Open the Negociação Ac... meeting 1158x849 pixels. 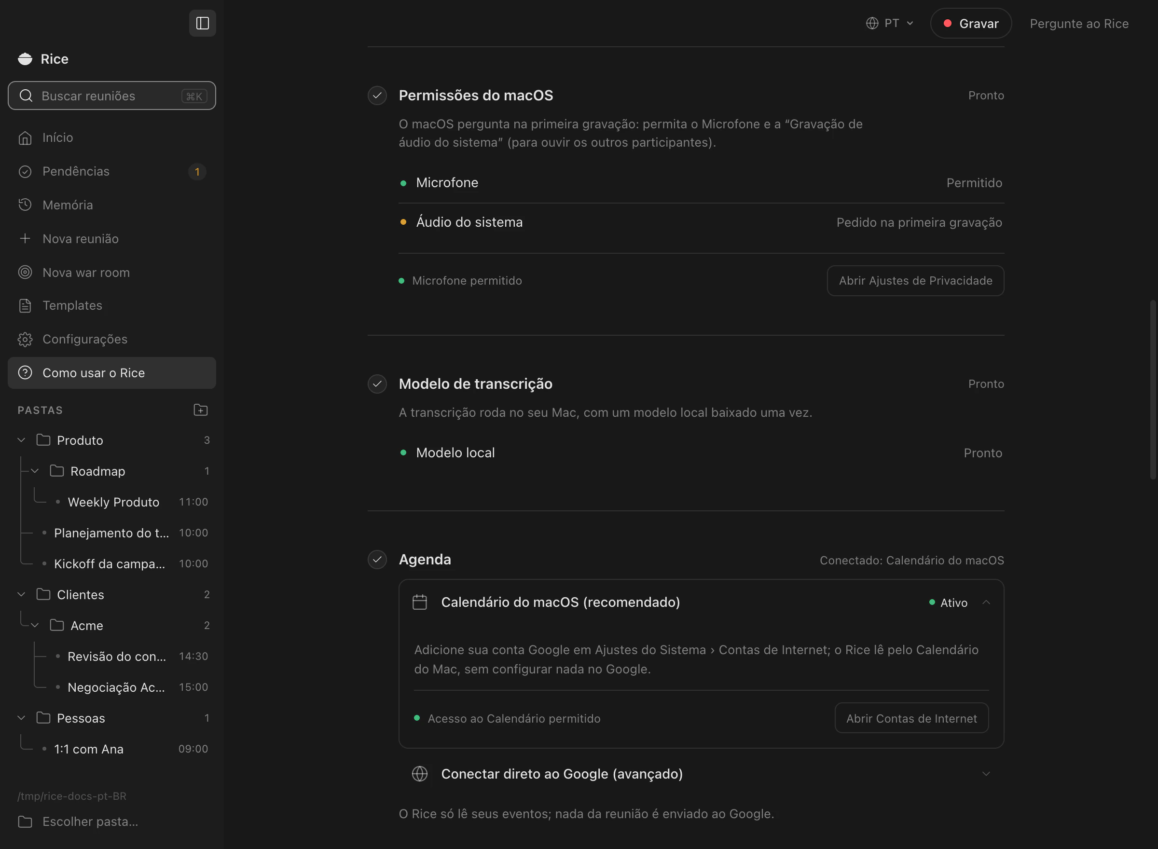point(116,687)
